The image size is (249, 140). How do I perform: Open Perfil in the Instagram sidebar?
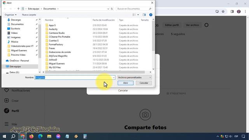click(11, 111)
